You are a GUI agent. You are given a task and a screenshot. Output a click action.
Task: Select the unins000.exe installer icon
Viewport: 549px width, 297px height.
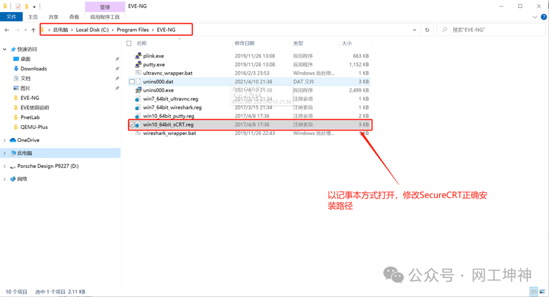[x=138, y=90]
